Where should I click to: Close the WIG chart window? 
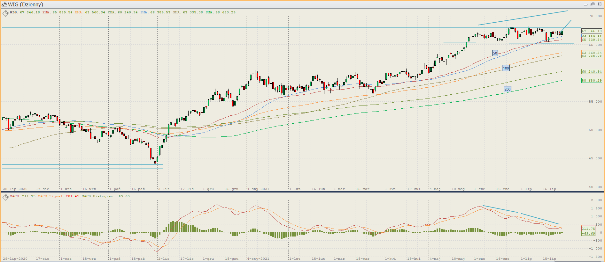[x=599, y=4]
